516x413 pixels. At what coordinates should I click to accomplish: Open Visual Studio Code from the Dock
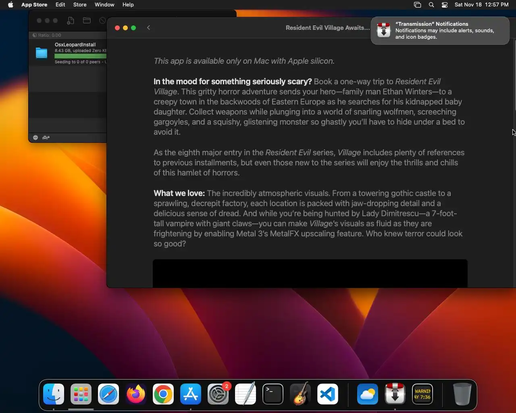(x=328, y=394)
